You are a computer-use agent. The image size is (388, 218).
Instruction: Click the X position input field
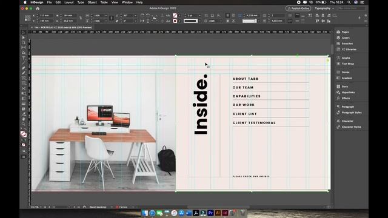pos(46,16)
